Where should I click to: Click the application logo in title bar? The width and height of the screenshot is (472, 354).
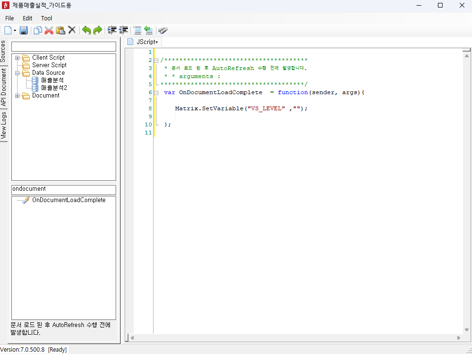pos(5,5)
